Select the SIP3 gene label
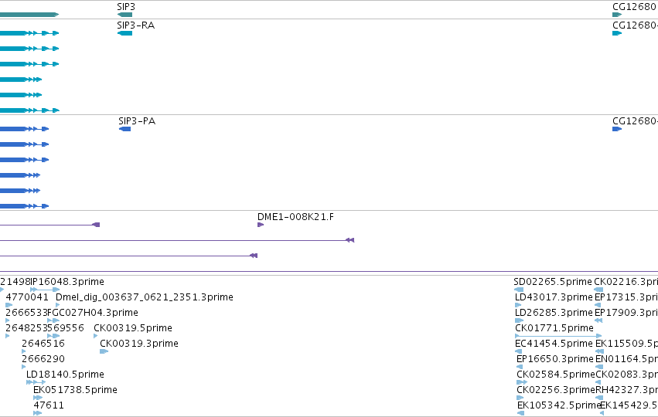 126,7
